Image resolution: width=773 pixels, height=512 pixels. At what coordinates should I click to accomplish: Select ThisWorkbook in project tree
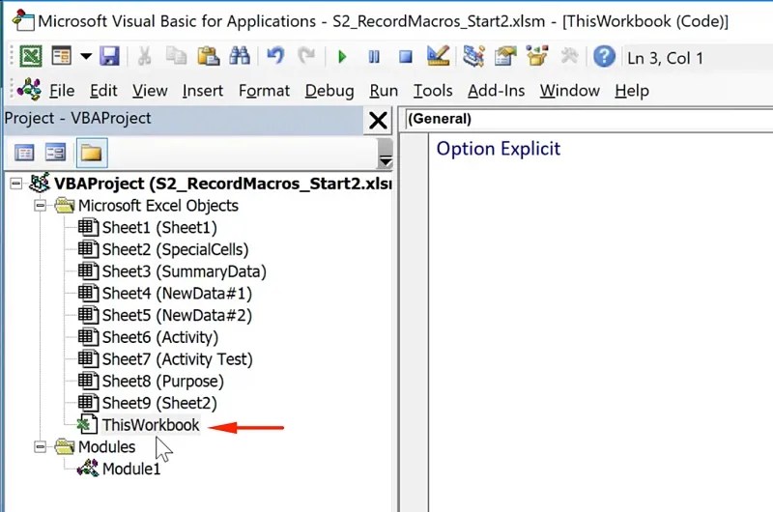pyautogui.click(x=151, y=425)
